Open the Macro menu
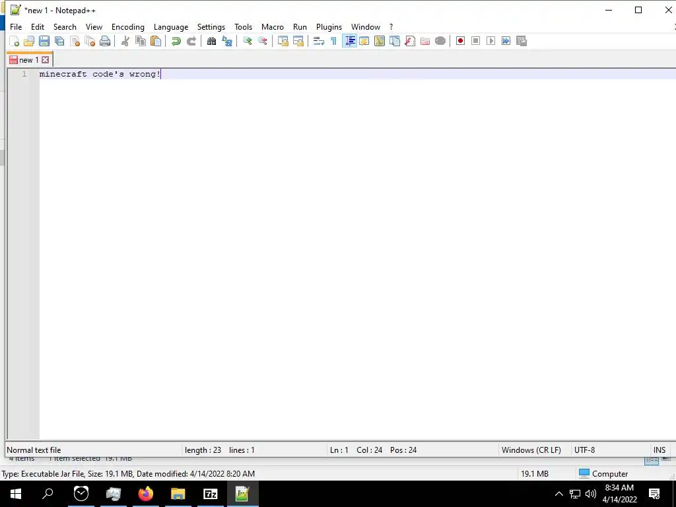The height and width of the screenshot is (507, 676). click(273, 26)
